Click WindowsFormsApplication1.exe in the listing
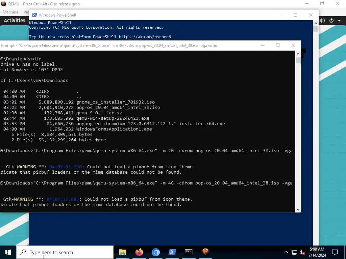 114,129
